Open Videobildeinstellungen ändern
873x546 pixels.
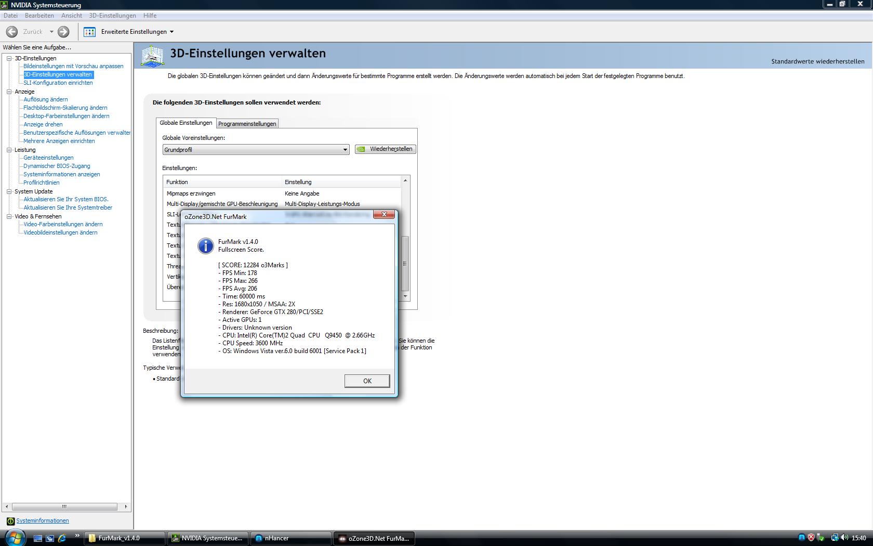60,232
